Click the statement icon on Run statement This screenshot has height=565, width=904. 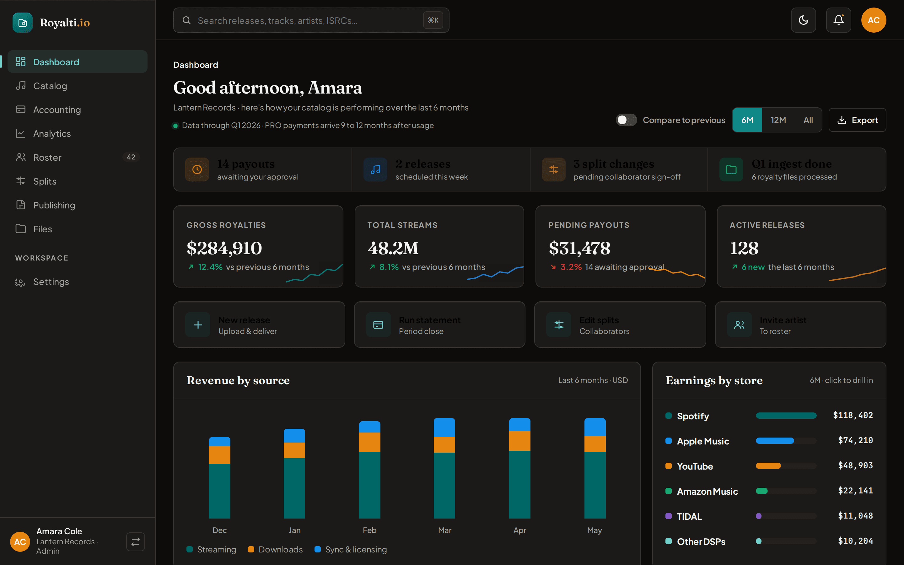click(x=379, y=325)
